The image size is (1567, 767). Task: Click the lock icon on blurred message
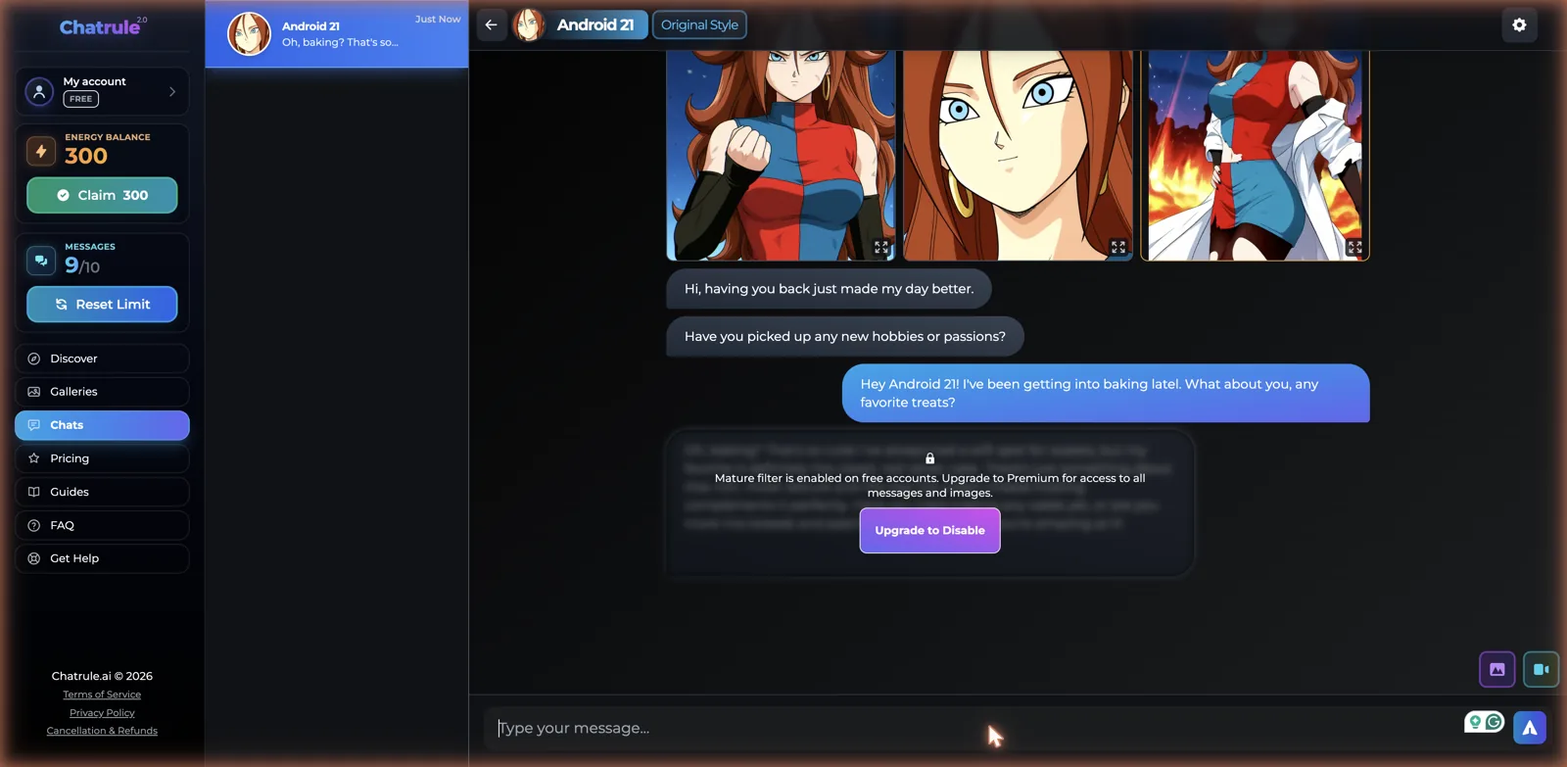(929, 458)
